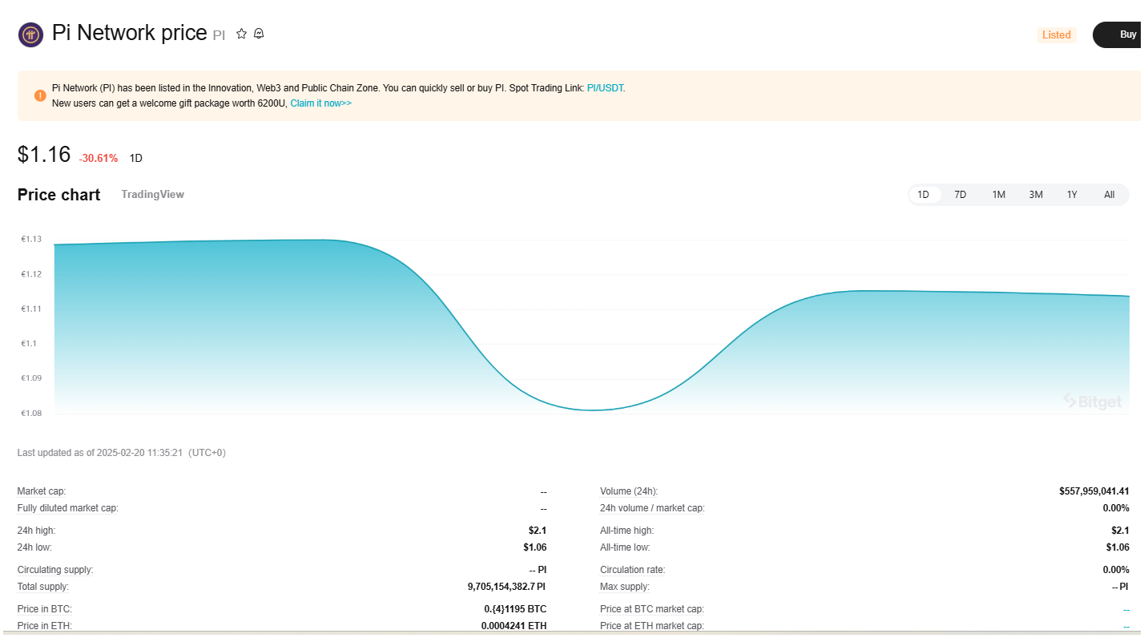Screen dimensions: 1144x638
Task: Add Pi Network to favorites star
Action: (x=241, y=34)
